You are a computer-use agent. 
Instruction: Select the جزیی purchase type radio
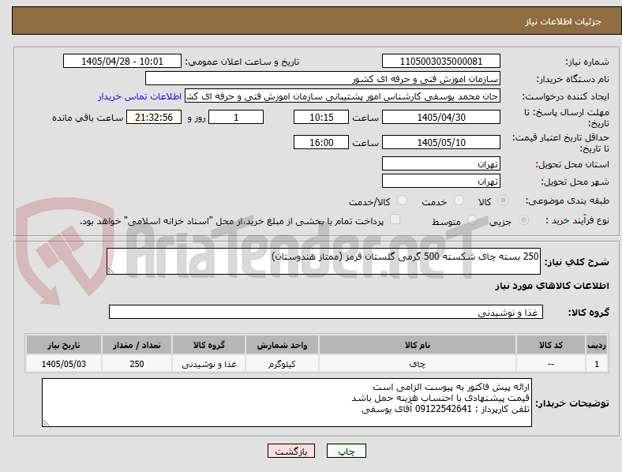point(523,219)
